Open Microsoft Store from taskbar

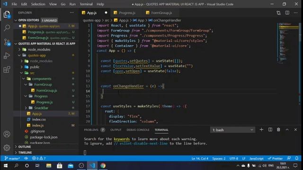[x=60, y=166]
